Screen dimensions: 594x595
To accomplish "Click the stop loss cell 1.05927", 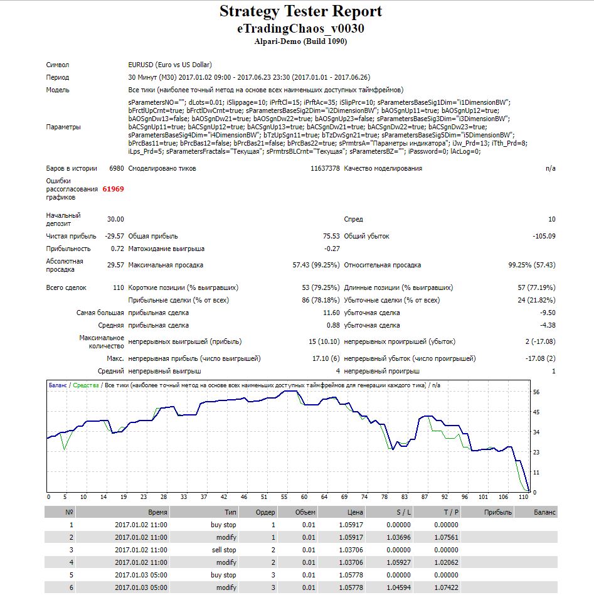I will point(399,562).
